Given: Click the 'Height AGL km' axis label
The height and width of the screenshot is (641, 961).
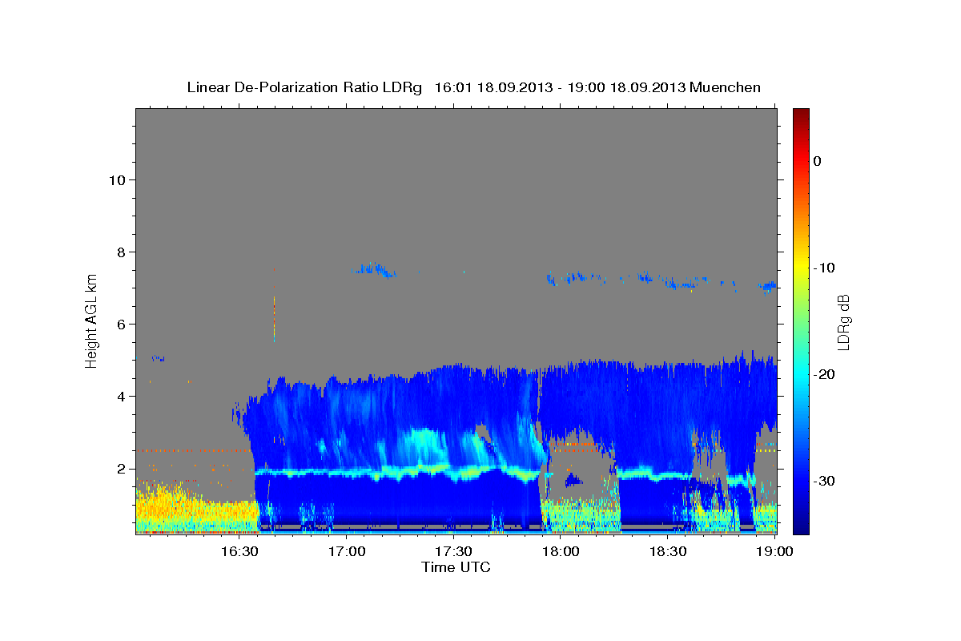Looking at the screenshot, I should 91,320.
